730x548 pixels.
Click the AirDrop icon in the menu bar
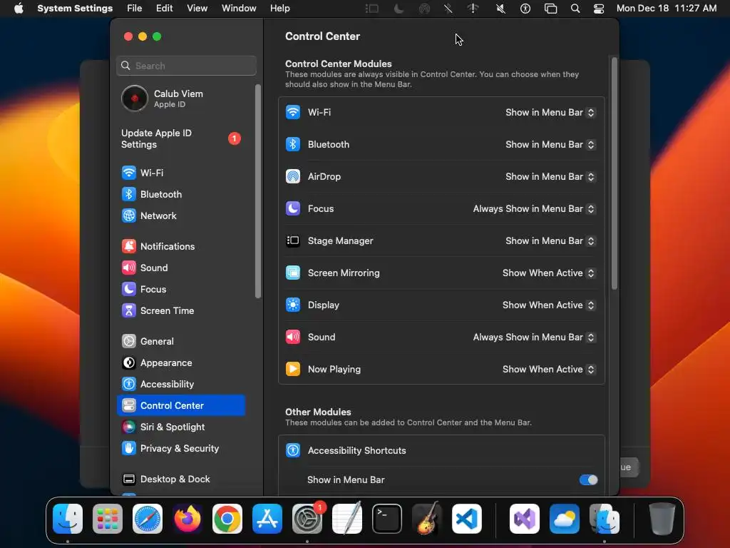pos(424,9)
